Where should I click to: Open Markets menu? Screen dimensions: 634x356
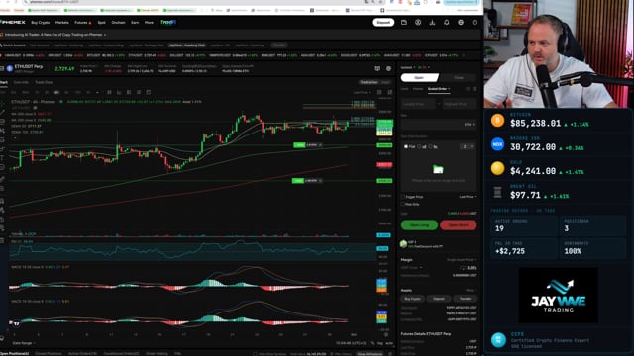pos(62,23)
